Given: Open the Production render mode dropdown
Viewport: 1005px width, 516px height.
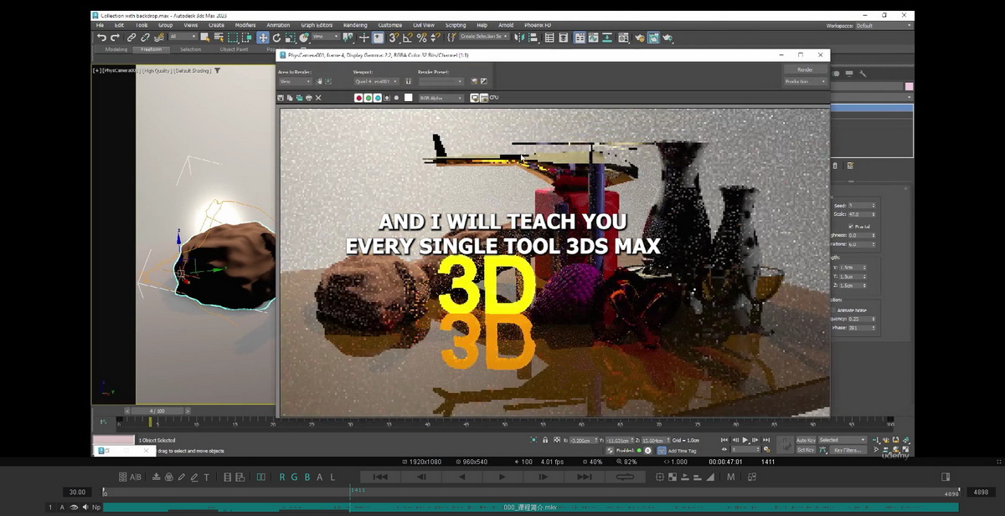Looking at the screenshot, I should coord(805,82).
